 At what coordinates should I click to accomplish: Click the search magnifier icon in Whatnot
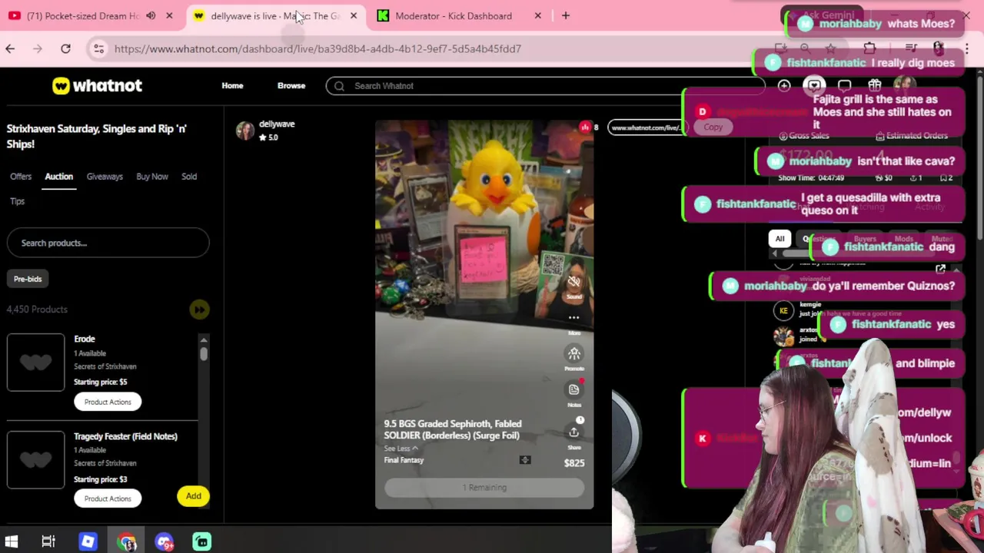pos(339,86)
